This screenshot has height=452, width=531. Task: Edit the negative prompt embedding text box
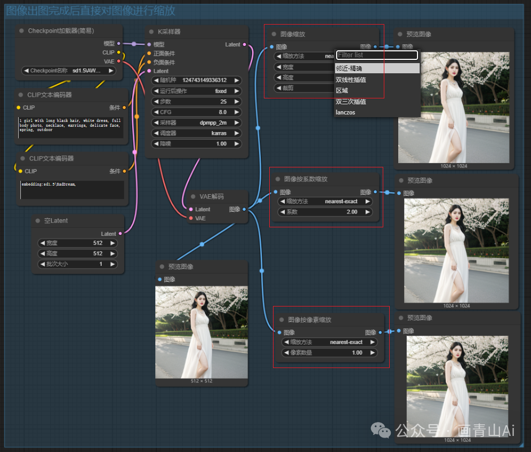[x=72, y=189]
